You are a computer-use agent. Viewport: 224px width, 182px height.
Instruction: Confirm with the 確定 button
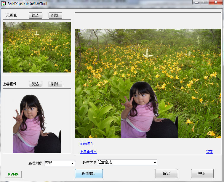pos(167,174)
